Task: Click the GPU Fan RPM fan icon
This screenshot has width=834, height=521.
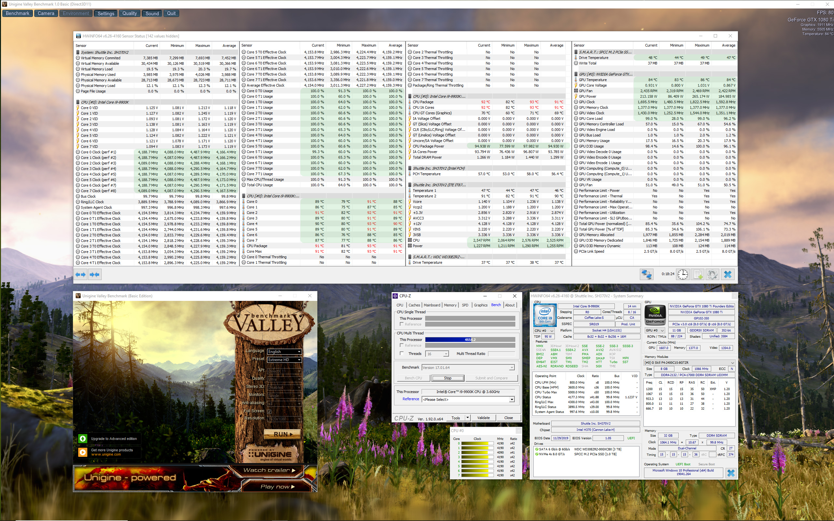Action: [x=576, y=91]
